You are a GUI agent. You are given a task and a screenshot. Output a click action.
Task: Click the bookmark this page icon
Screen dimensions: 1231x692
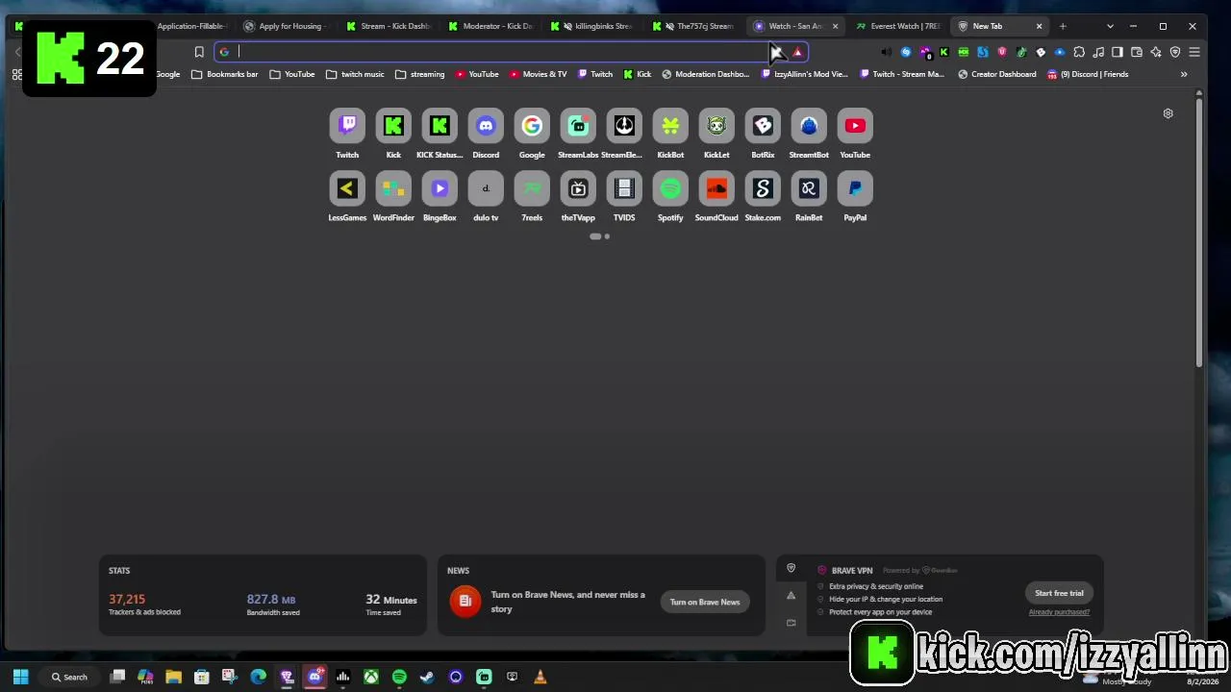(x=199, y=52)
